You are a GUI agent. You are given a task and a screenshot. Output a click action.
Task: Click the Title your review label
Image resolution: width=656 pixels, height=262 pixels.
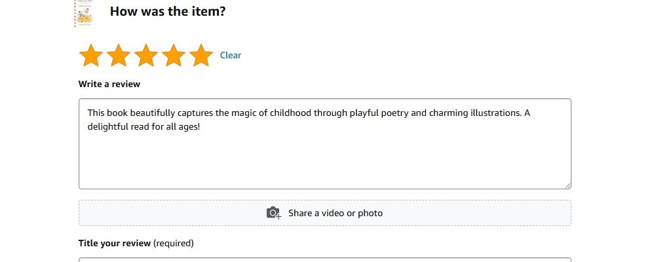115,243
